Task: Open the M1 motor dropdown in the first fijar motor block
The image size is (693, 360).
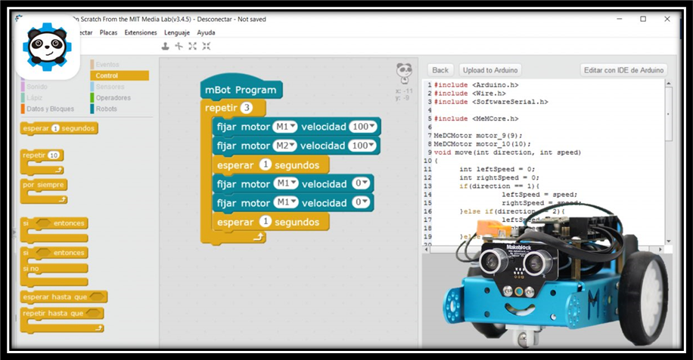Action: point(285,127)
